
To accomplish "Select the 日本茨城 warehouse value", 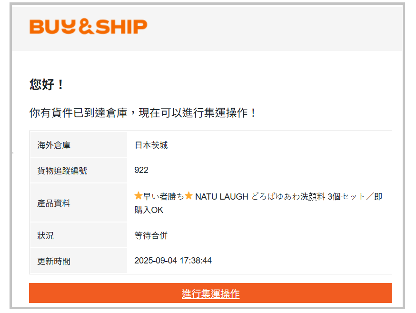I will [x=151, y=145].
